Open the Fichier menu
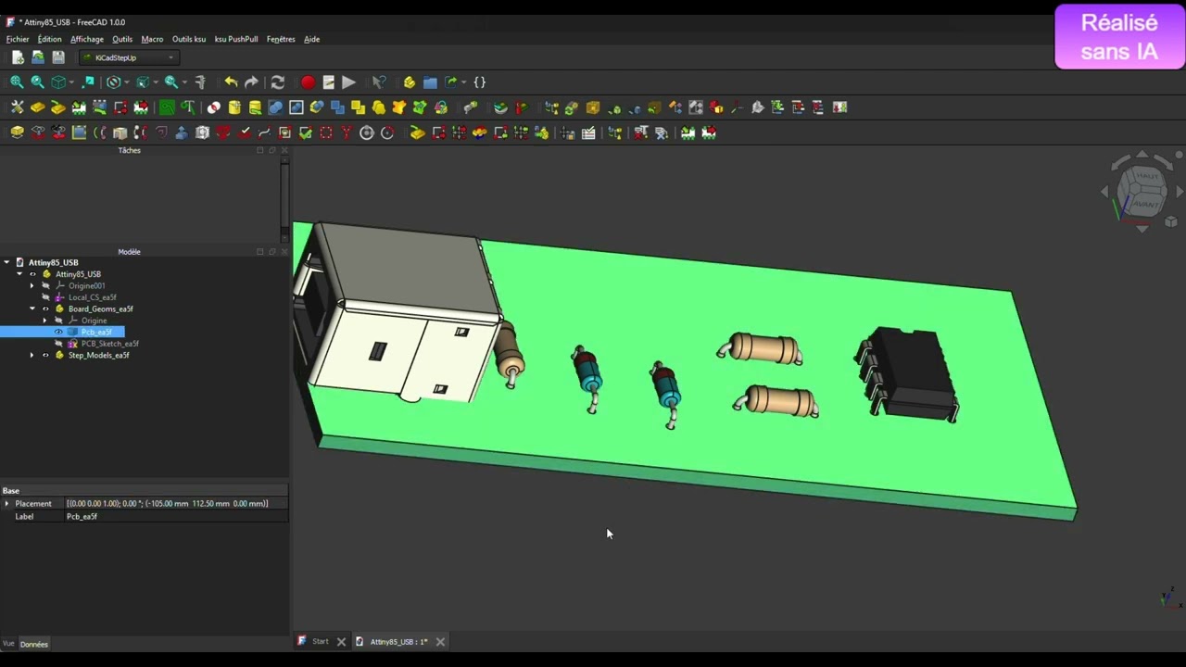1186x667 pixels. point(18,39)
